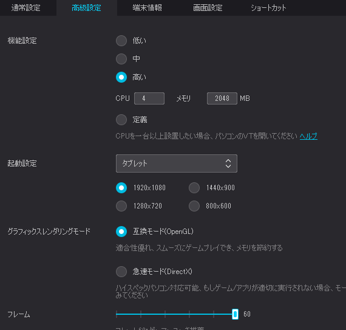346x330 pixels.
Task: Click the 起動設定 label
Action: coord(22,163)
